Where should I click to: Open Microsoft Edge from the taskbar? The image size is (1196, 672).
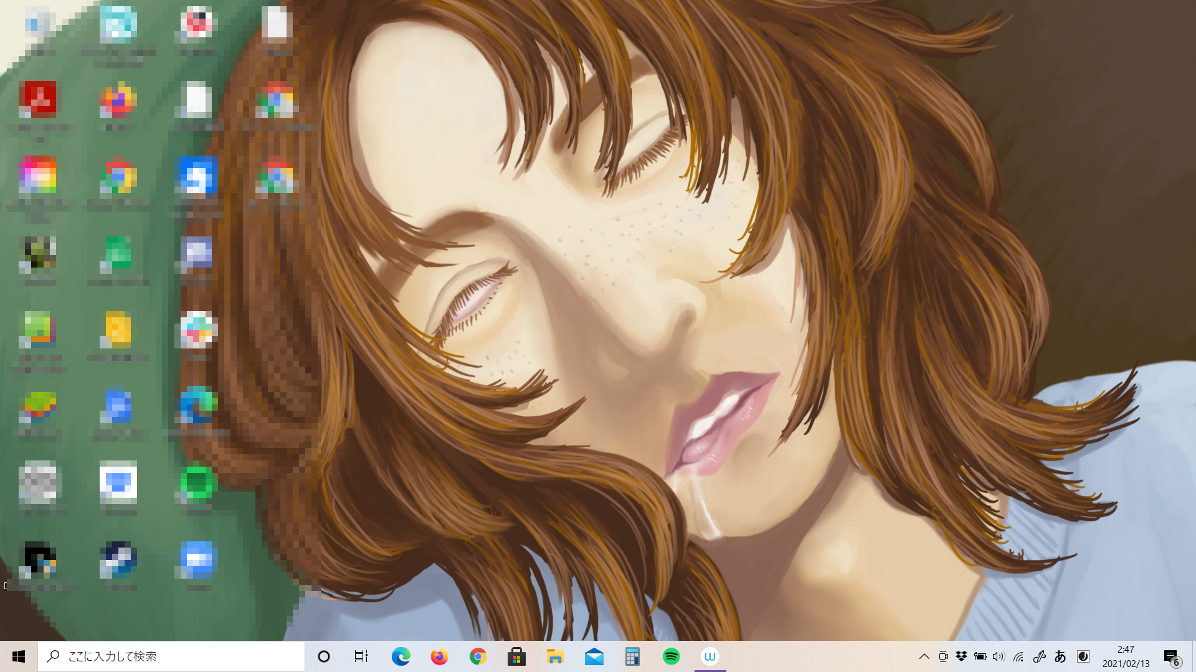click(401, 656)
